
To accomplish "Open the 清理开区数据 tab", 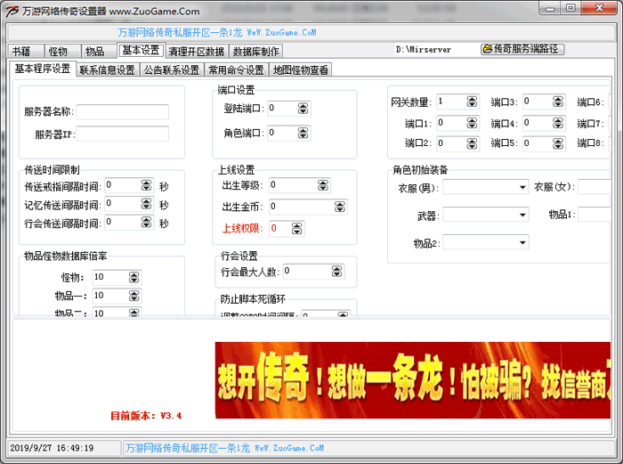I will click(x=197, y=52).
